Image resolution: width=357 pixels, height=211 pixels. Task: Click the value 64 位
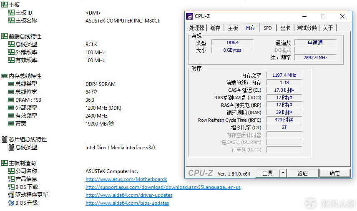pyautogui.click(x=91, y=92)
